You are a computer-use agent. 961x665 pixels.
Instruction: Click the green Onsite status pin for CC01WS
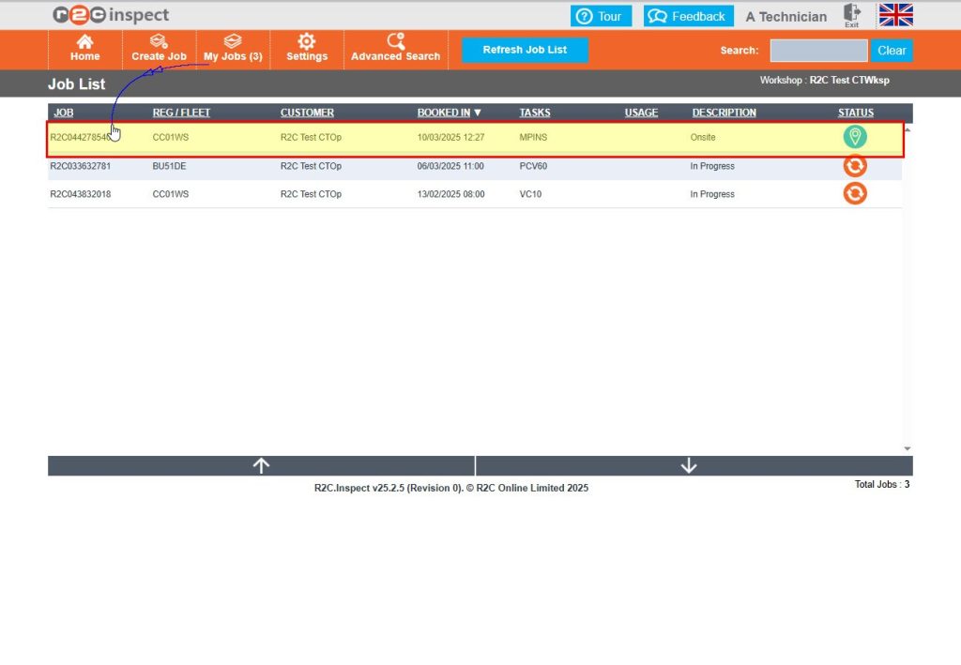pyautogui.click(x=854, y=137)
